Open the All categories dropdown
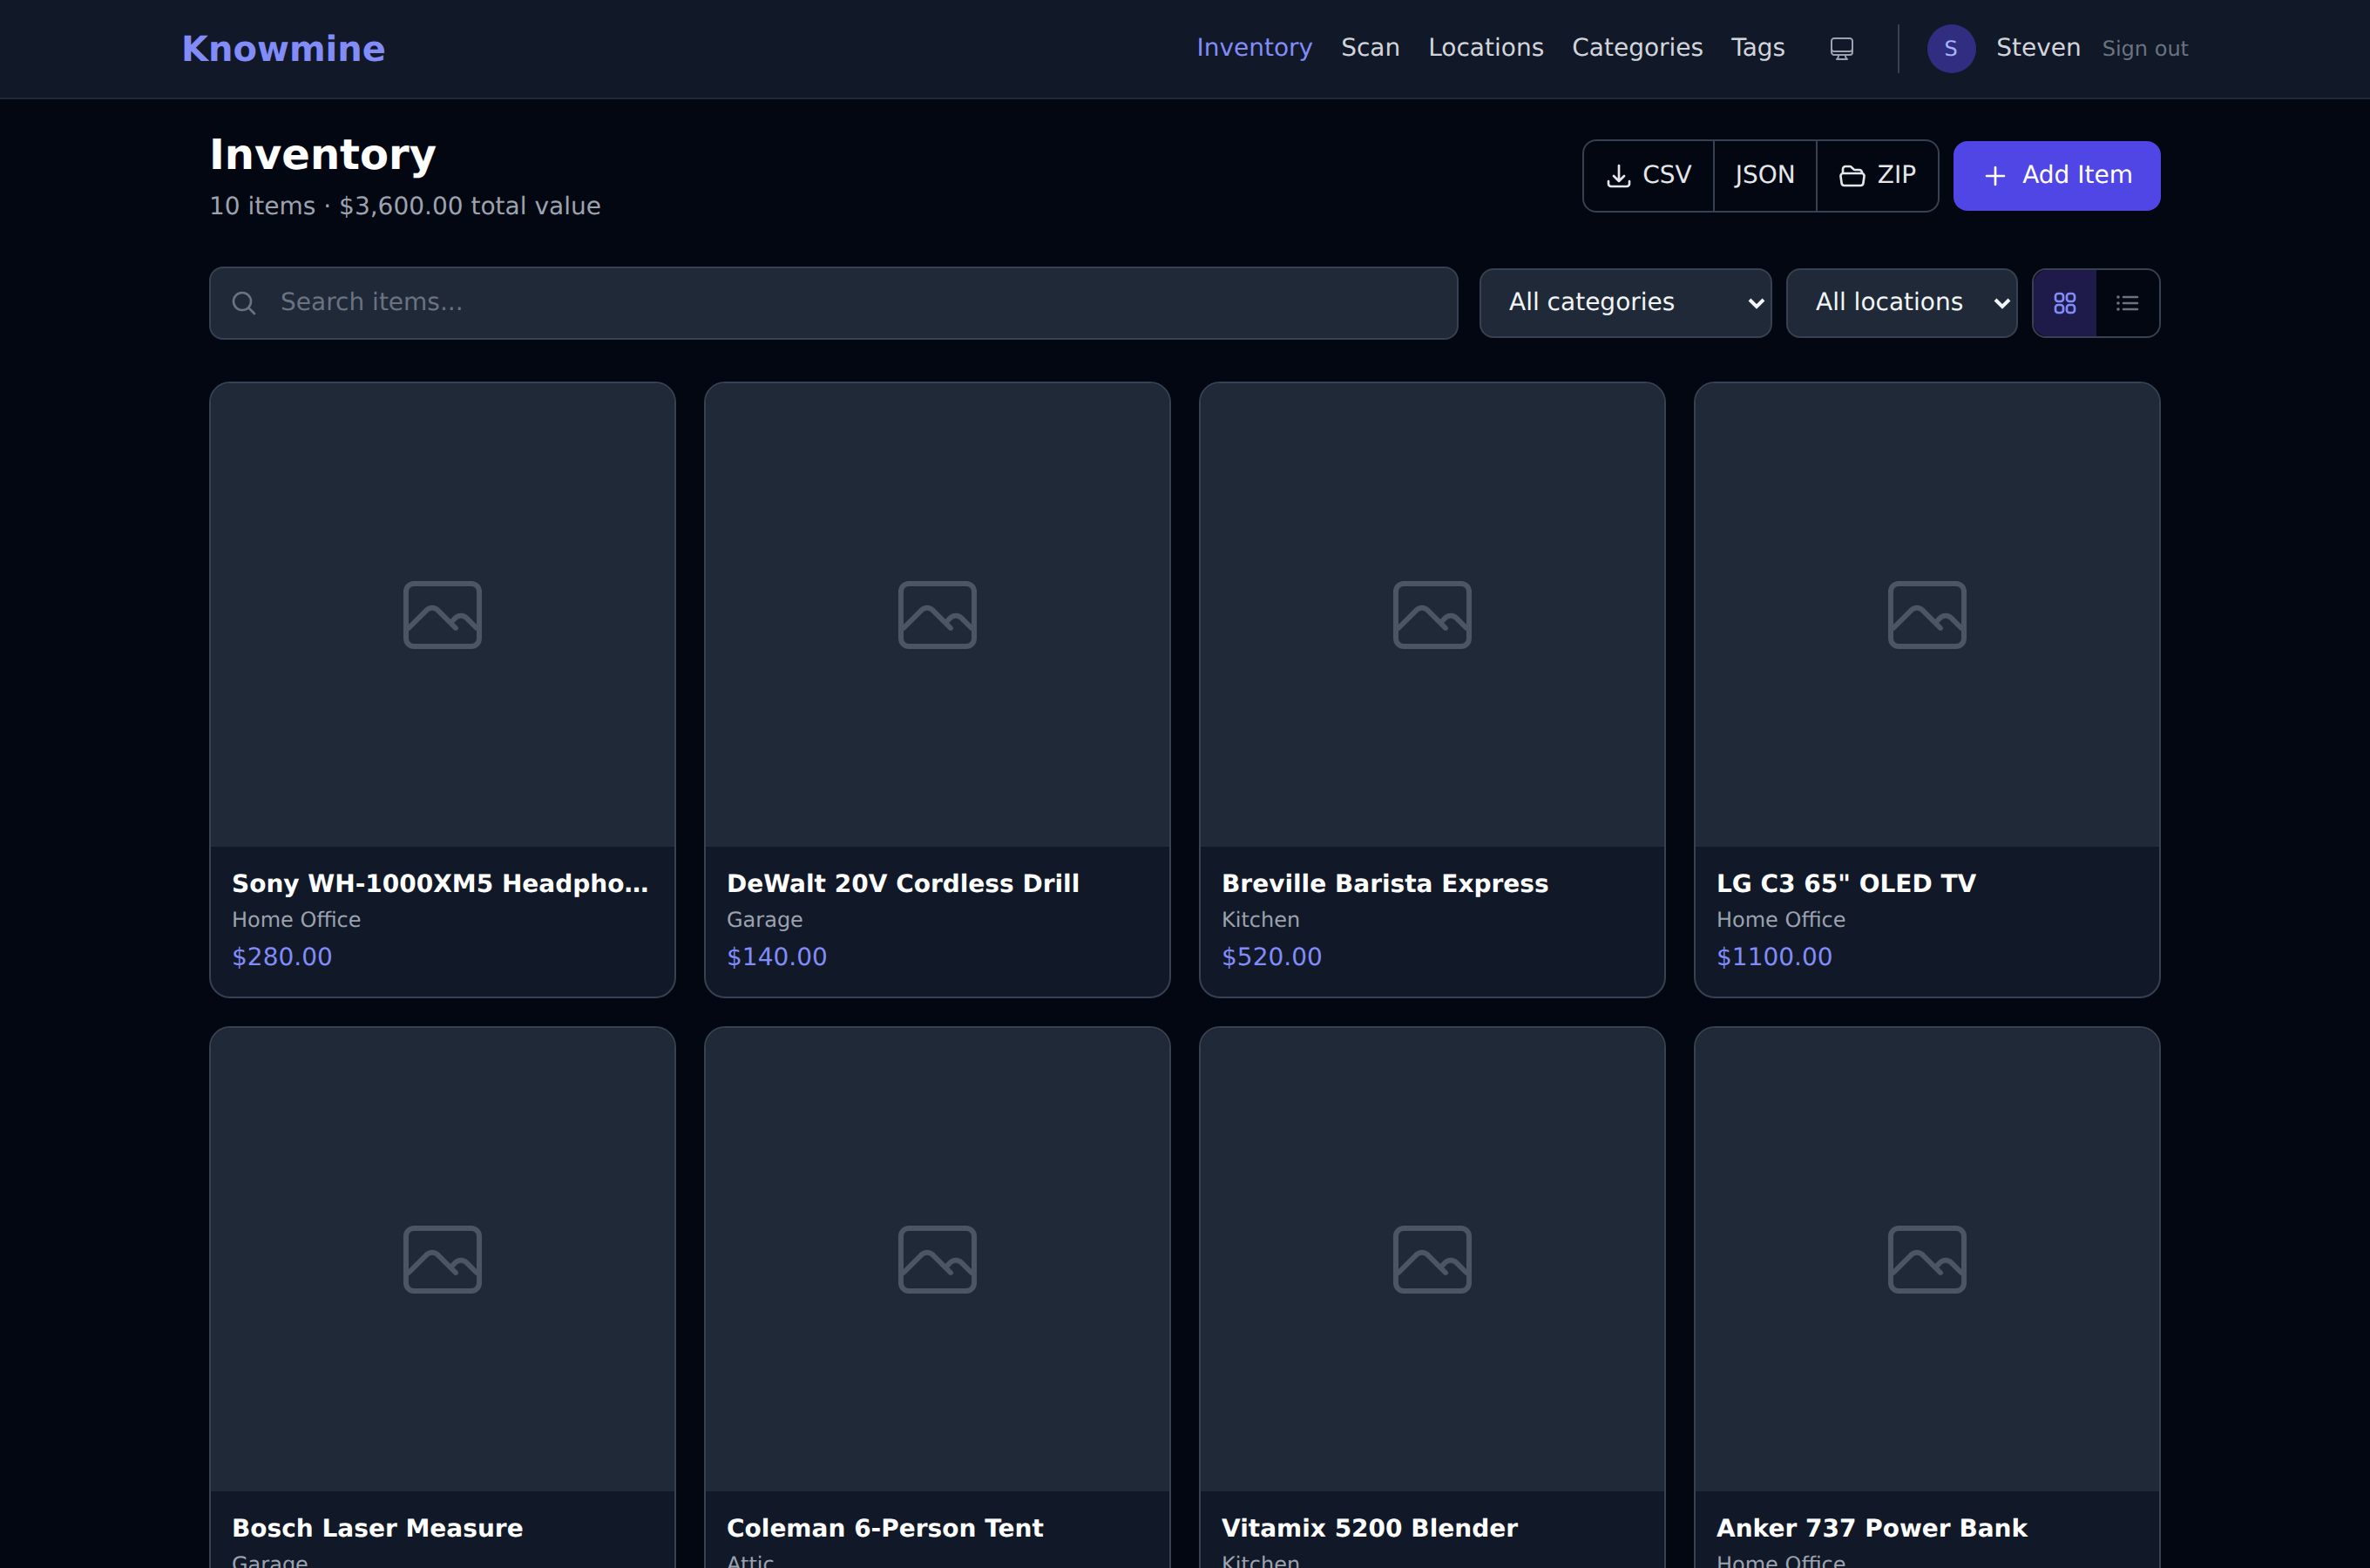The image size is (2370, 1568). click(x=1625, y=303)
